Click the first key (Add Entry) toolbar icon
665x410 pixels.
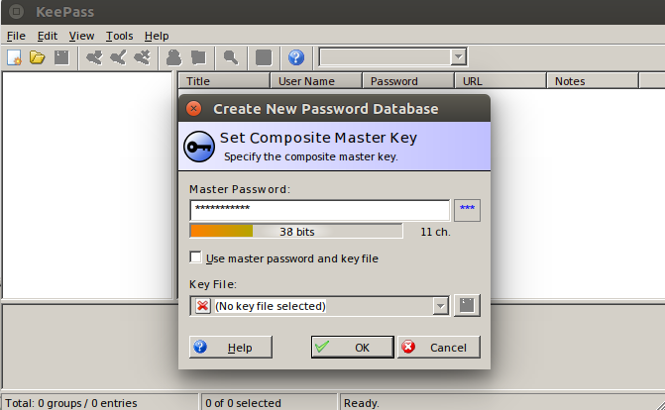point(94,57)
